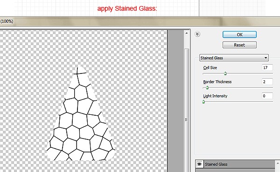Collapse the filter gallery with the double-chevron icon
This screenshot has height=172, width=280.
coord(197,34)
